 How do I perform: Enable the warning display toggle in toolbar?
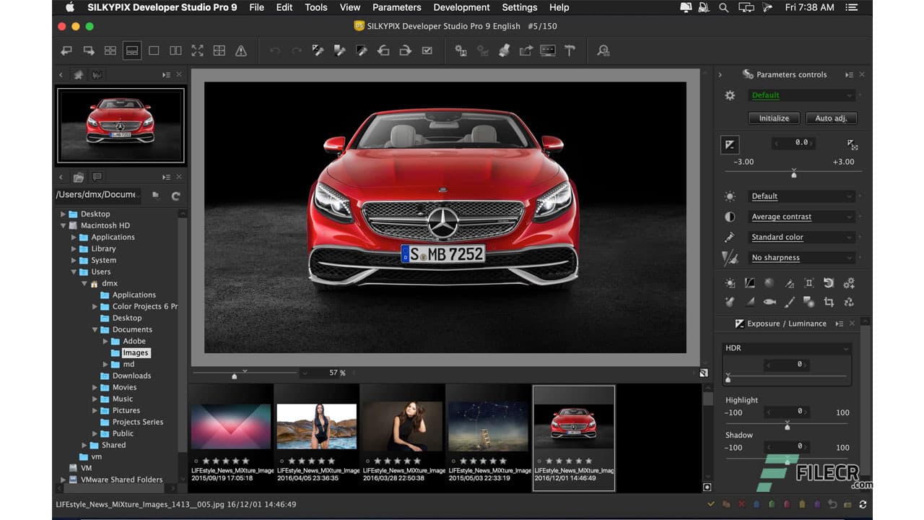[x=241, y=51]
